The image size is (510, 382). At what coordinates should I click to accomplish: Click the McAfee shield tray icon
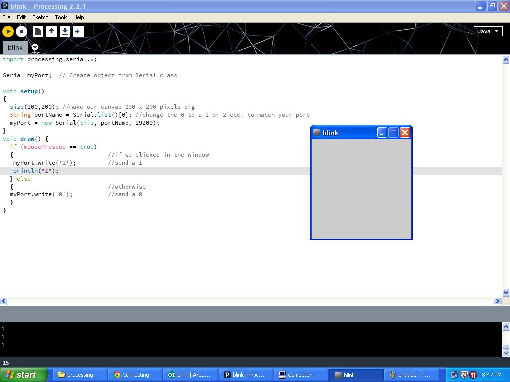(x=464, y=375)
